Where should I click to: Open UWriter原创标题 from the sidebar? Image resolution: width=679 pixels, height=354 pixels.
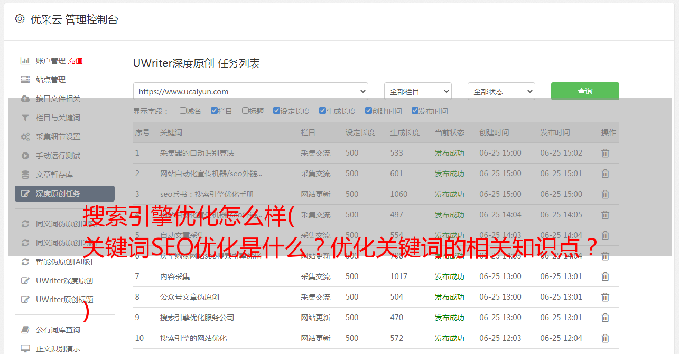pos(64,300)
